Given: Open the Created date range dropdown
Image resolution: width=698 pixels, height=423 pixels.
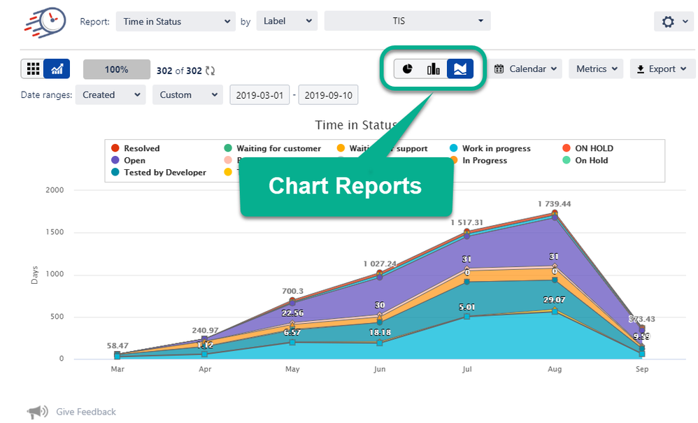Looking at the screenshot, I should (x=111, y=95).
